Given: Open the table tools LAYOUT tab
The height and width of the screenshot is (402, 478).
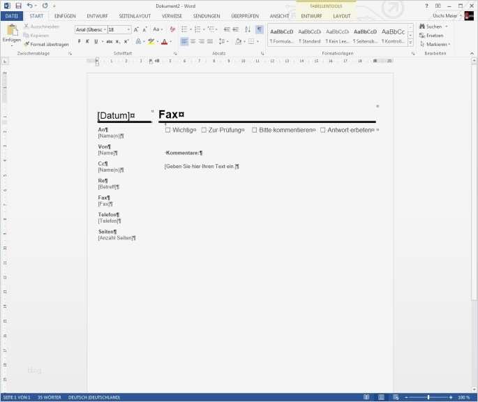Looking at the screenshot, I should [342, 16].
